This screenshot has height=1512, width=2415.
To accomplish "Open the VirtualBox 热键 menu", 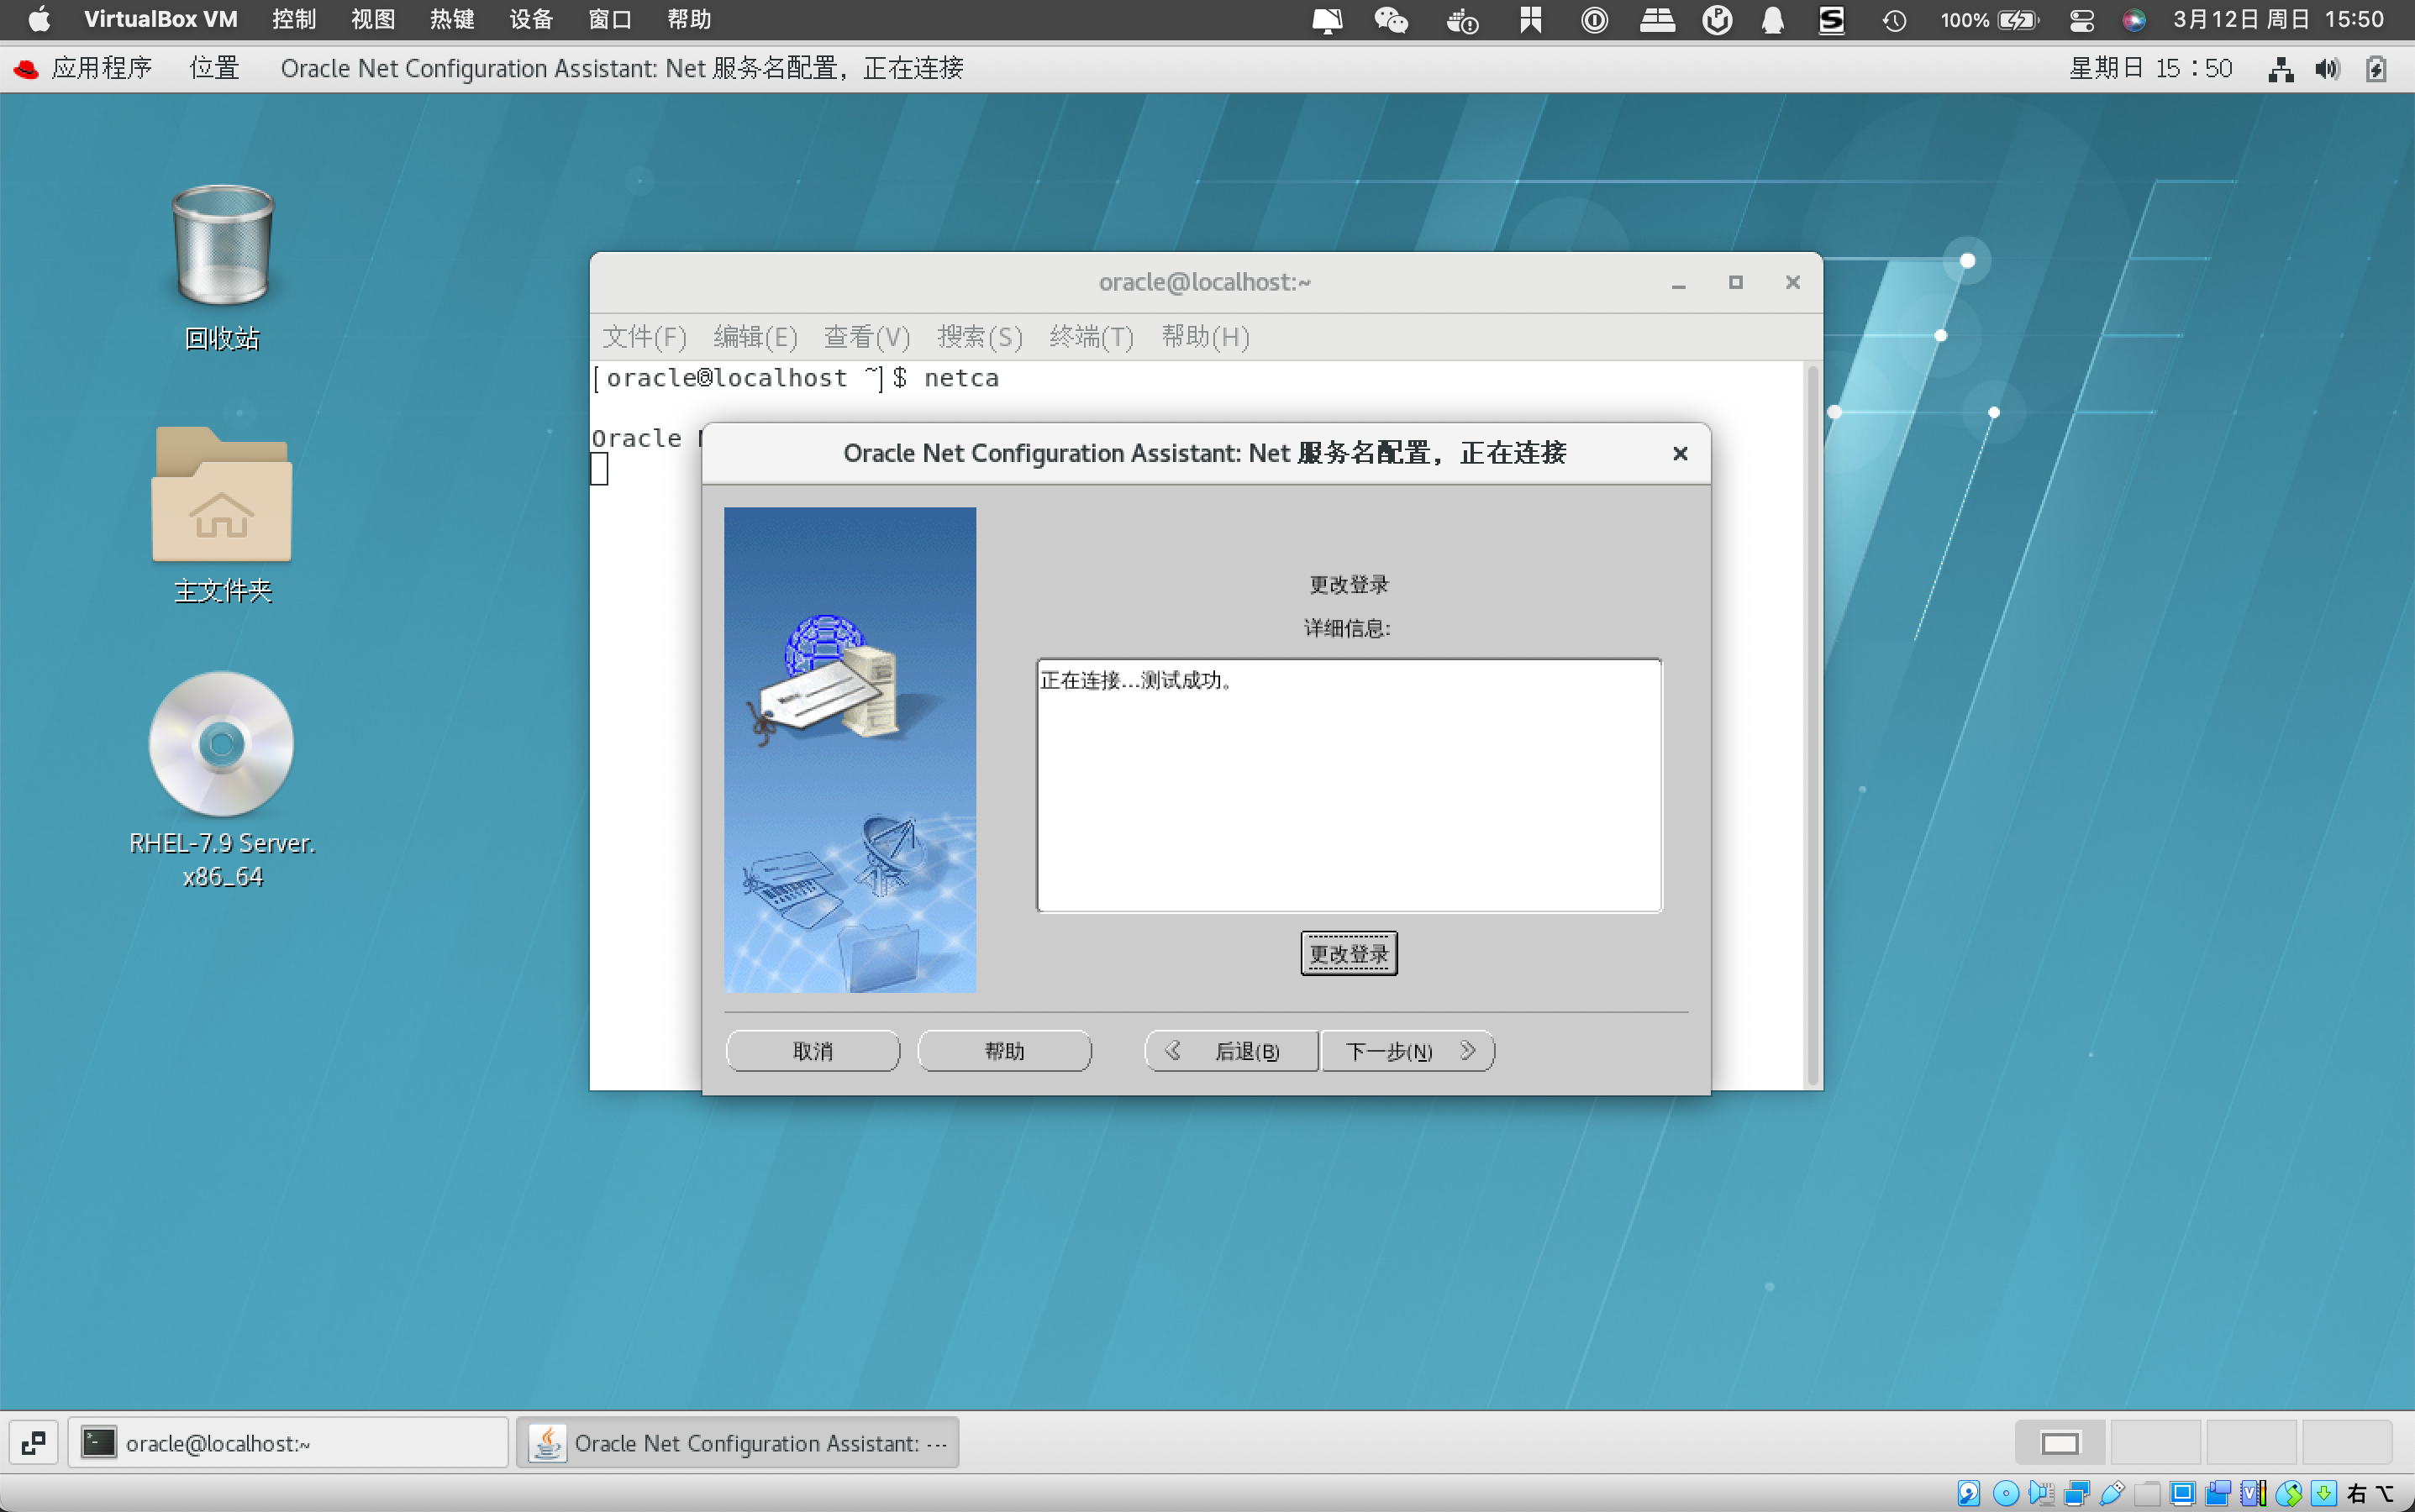I will tap(451, 19).
